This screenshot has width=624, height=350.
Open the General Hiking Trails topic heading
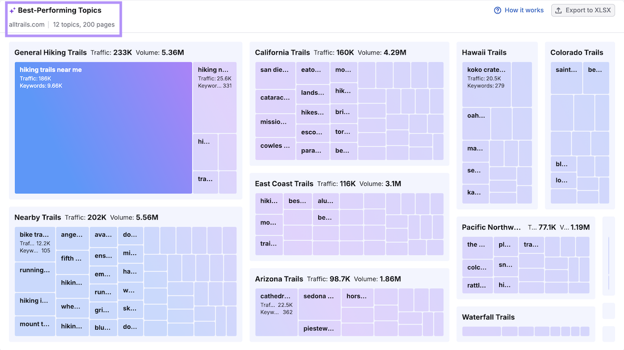pos(50,53)
